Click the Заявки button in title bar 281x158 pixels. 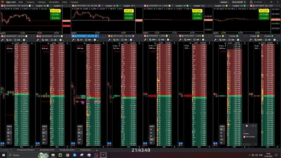click(x=223, y=2)
